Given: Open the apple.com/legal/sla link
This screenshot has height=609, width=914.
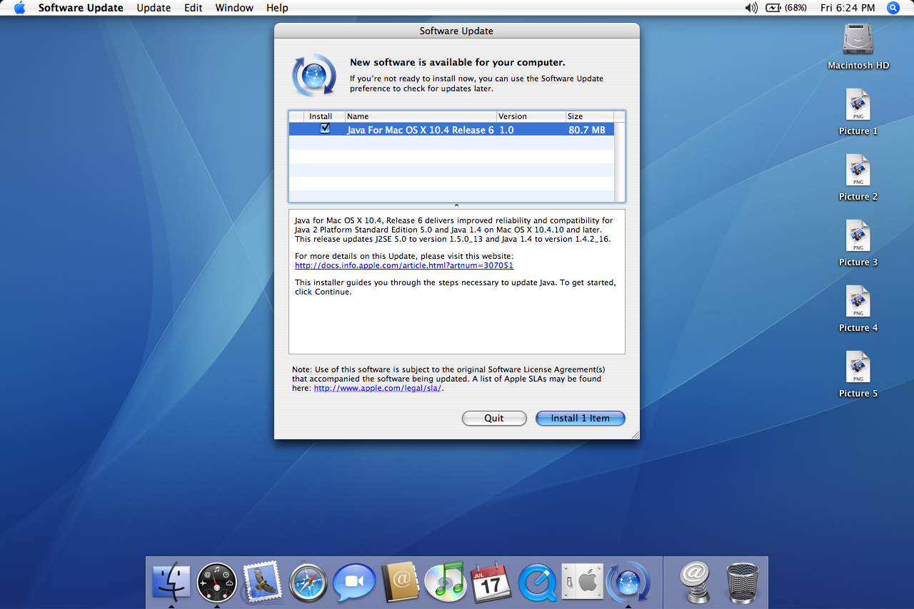Looking at the screenshot, I should click(378, 389).
